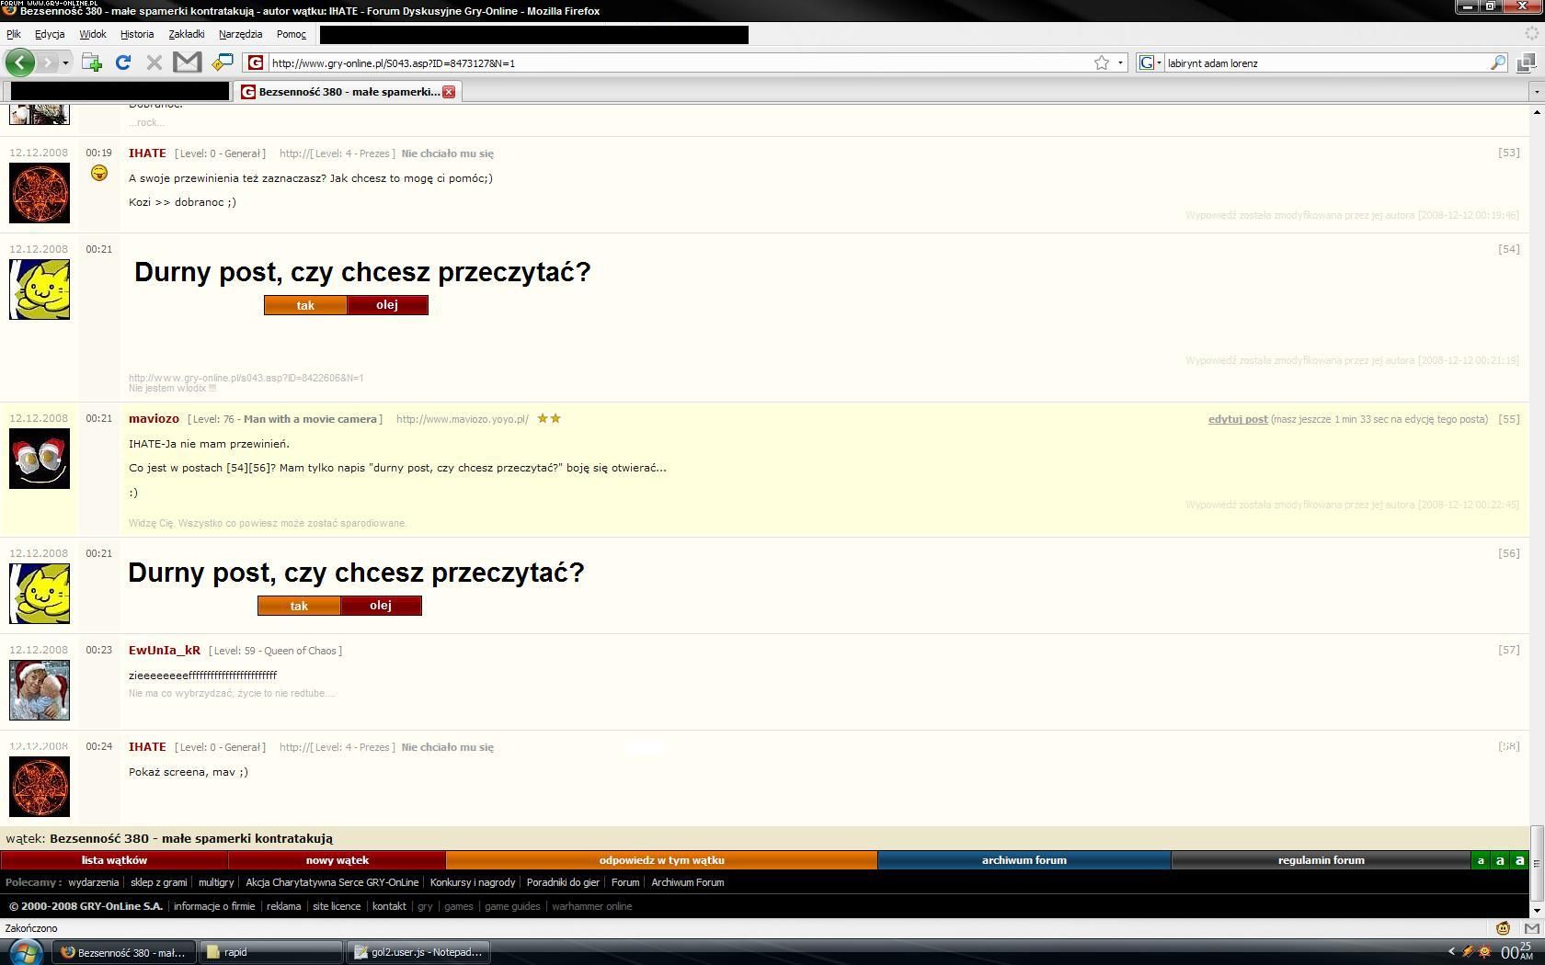
Task: Click username IHATE in post 53
Action: (x=147, y=153)
